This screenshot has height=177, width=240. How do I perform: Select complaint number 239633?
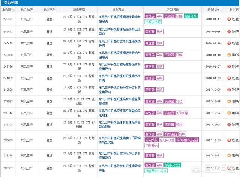click(8, 140)
